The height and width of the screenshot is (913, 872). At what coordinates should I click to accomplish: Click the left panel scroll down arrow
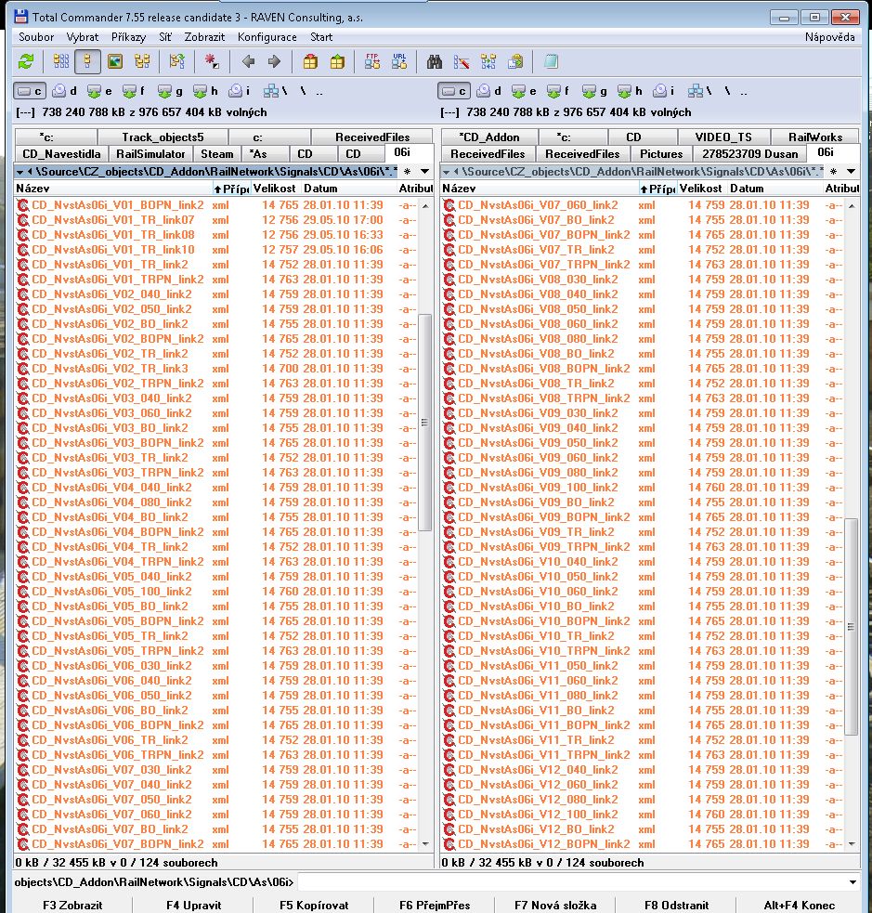[x=425, y=843]
